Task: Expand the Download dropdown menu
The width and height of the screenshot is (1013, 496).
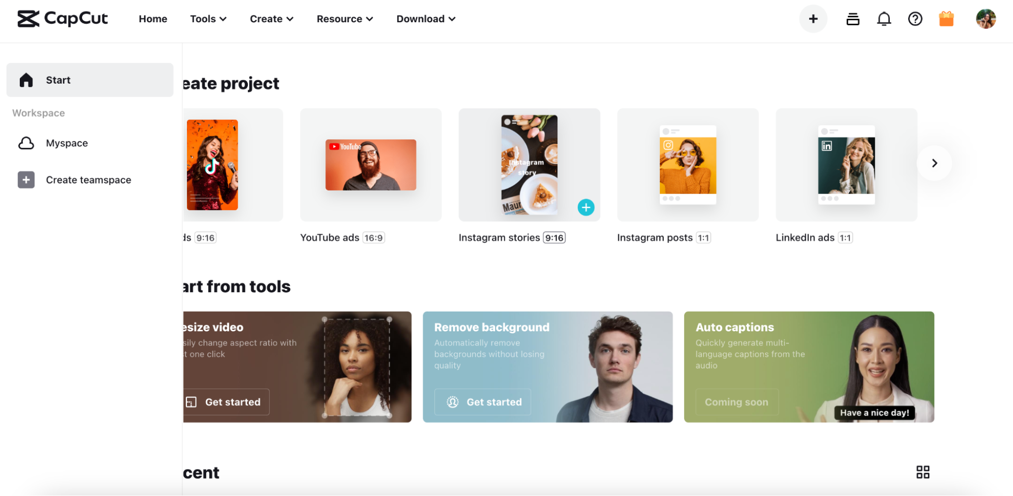Action: (x=426, y=19)
